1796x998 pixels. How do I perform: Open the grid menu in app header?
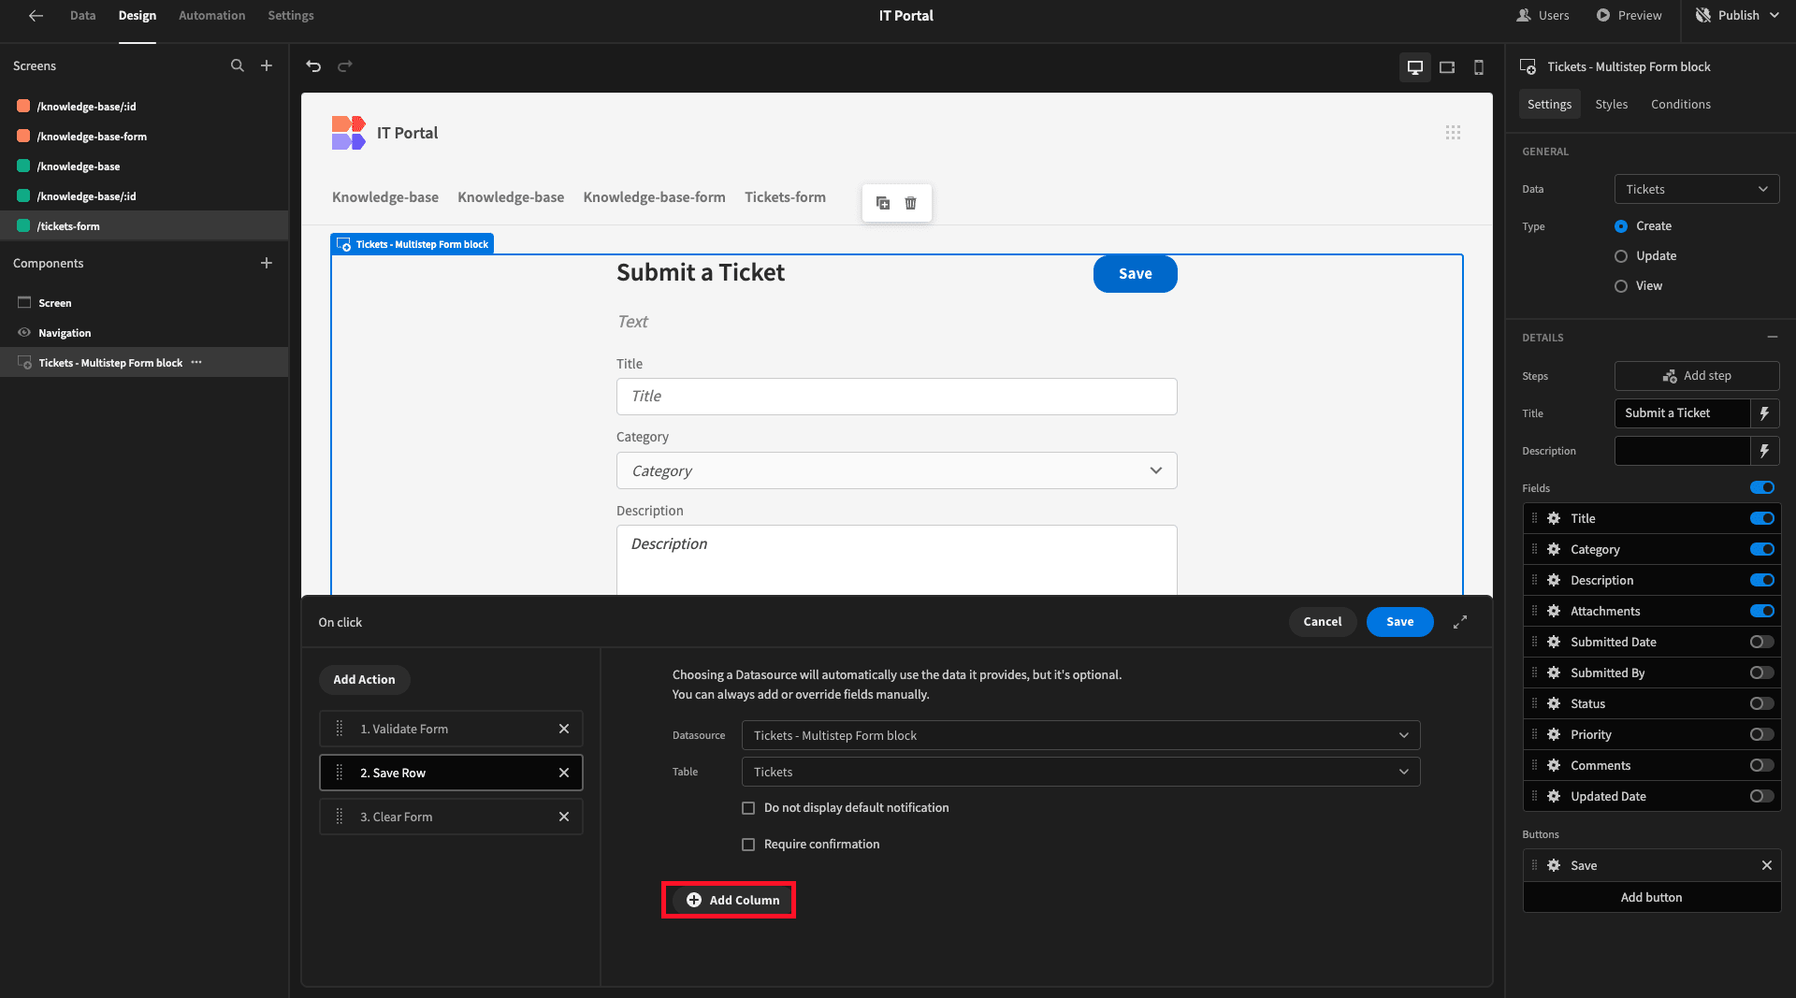pyautogui.click(x=1453, y=133)
